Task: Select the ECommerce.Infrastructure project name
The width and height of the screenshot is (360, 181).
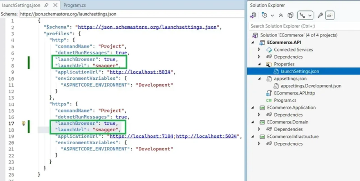Action: pos(293,137)
